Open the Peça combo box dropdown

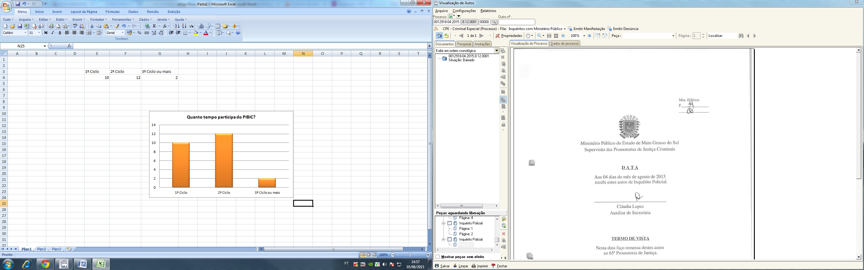[x=673, y=36]
